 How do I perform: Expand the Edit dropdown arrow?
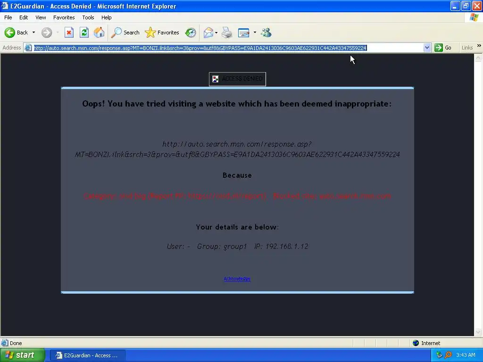point(255,33)
